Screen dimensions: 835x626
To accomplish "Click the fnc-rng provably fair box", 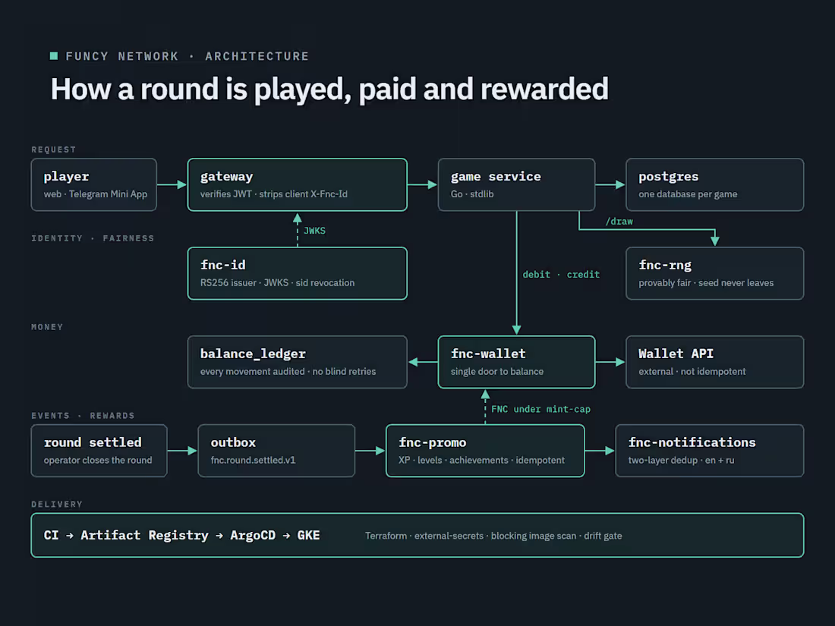I will point(714,274).
